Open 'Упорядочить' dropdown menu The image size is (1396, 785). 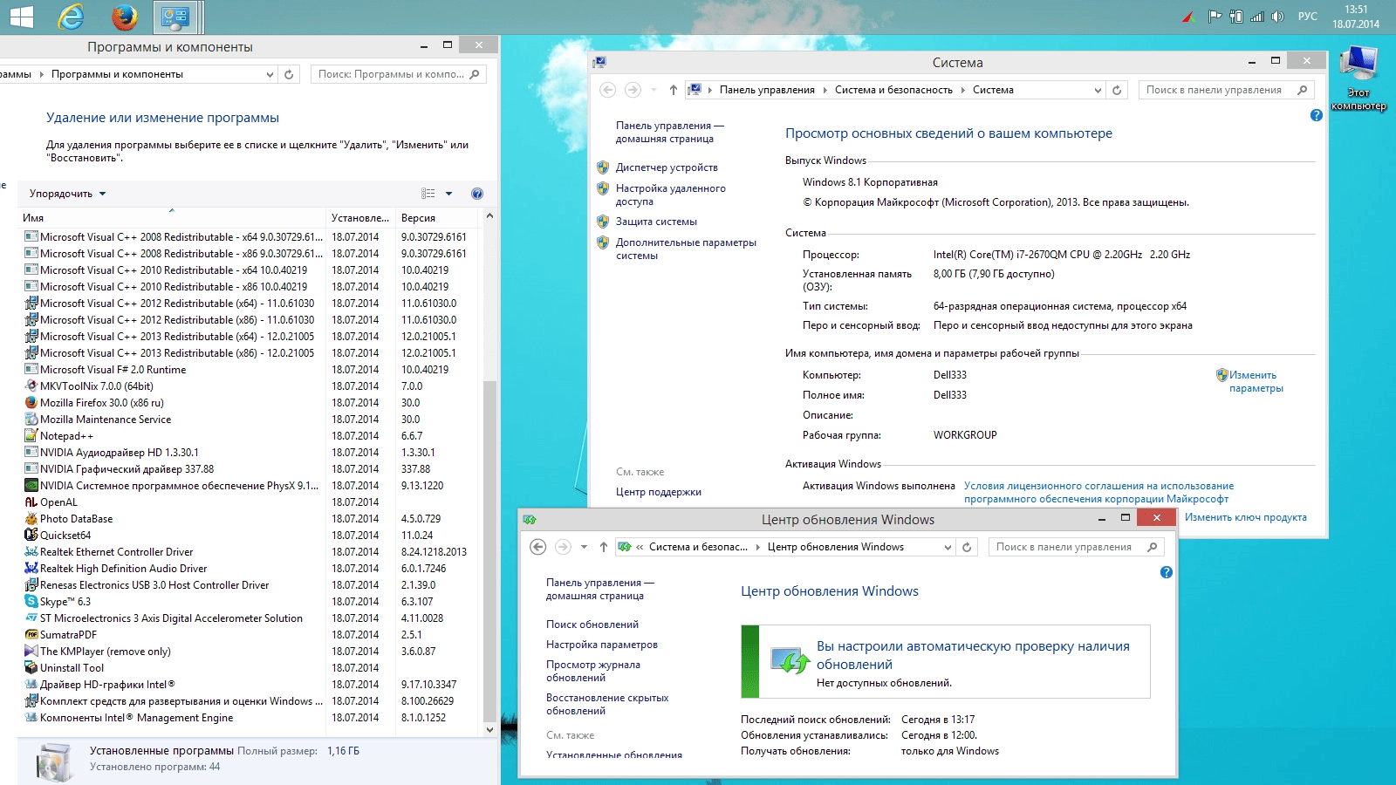pyautogui.click(x=67, y=194)
